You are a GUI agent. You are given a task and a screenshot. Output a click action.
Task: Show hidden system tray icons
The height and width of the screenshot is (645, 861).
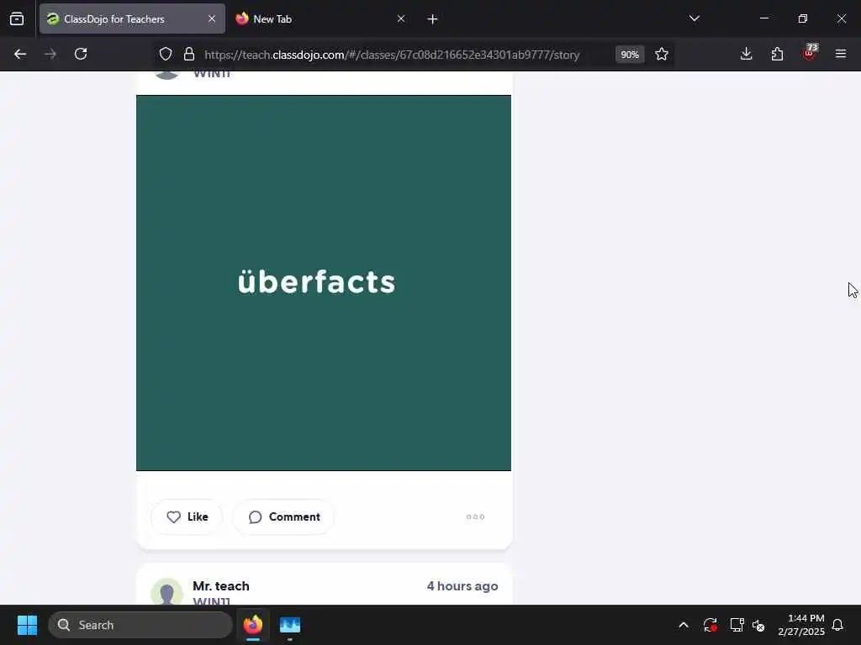tap(684, 625)
